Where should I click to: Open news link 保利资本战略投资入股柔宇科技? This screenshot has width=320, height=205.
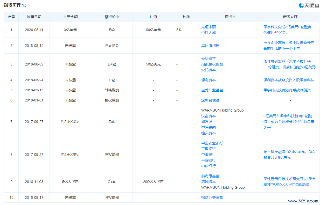289,80
